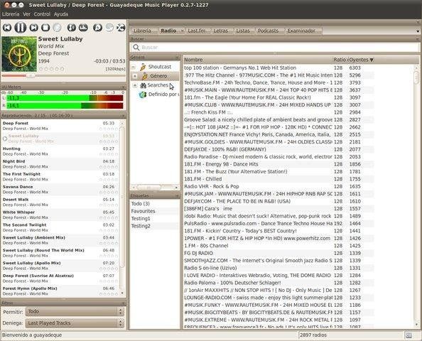
Task: Click the magnifier icon in search box
Action: [x=136, y=48]
